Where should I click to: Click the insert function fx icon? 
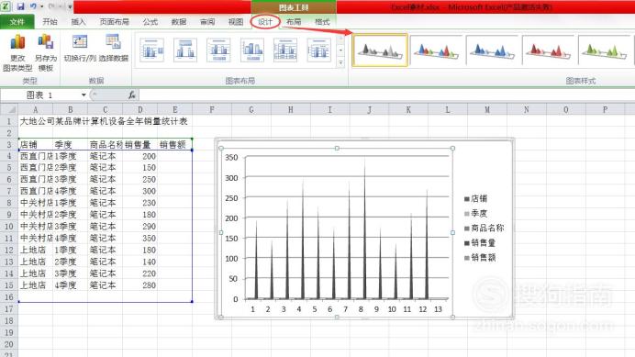[131, 95]
